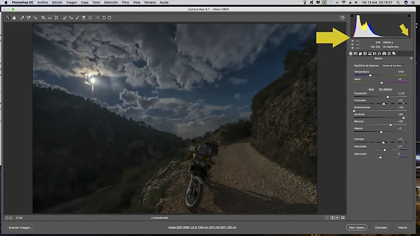Open the HSL Grayscale panel tab
This screenshot has width=420, height=236.
pyautogui.click(x=365, y=54)
